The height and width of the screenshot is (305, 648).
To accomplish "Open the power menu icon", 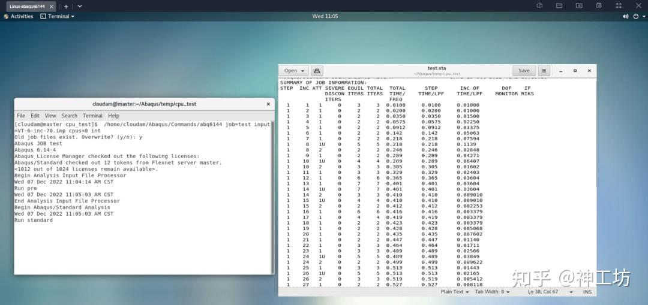I will [636, 16].
